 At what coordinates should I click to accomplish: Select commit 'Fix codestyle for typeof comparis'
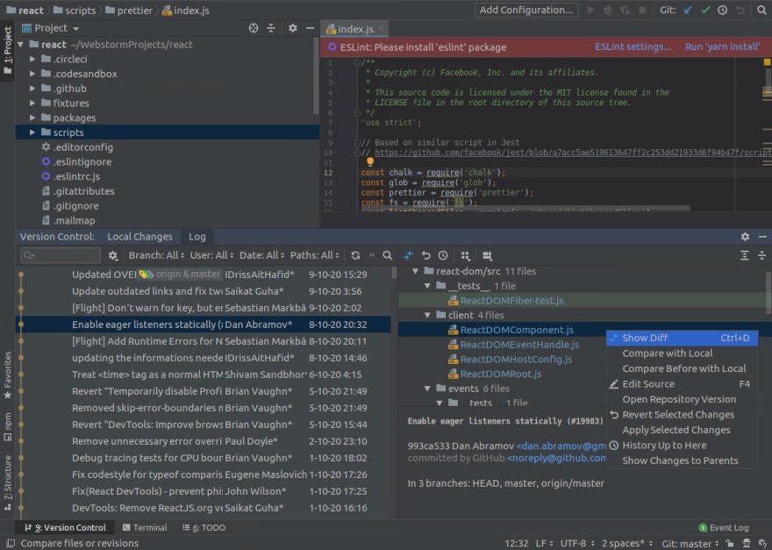coord(204,475)
